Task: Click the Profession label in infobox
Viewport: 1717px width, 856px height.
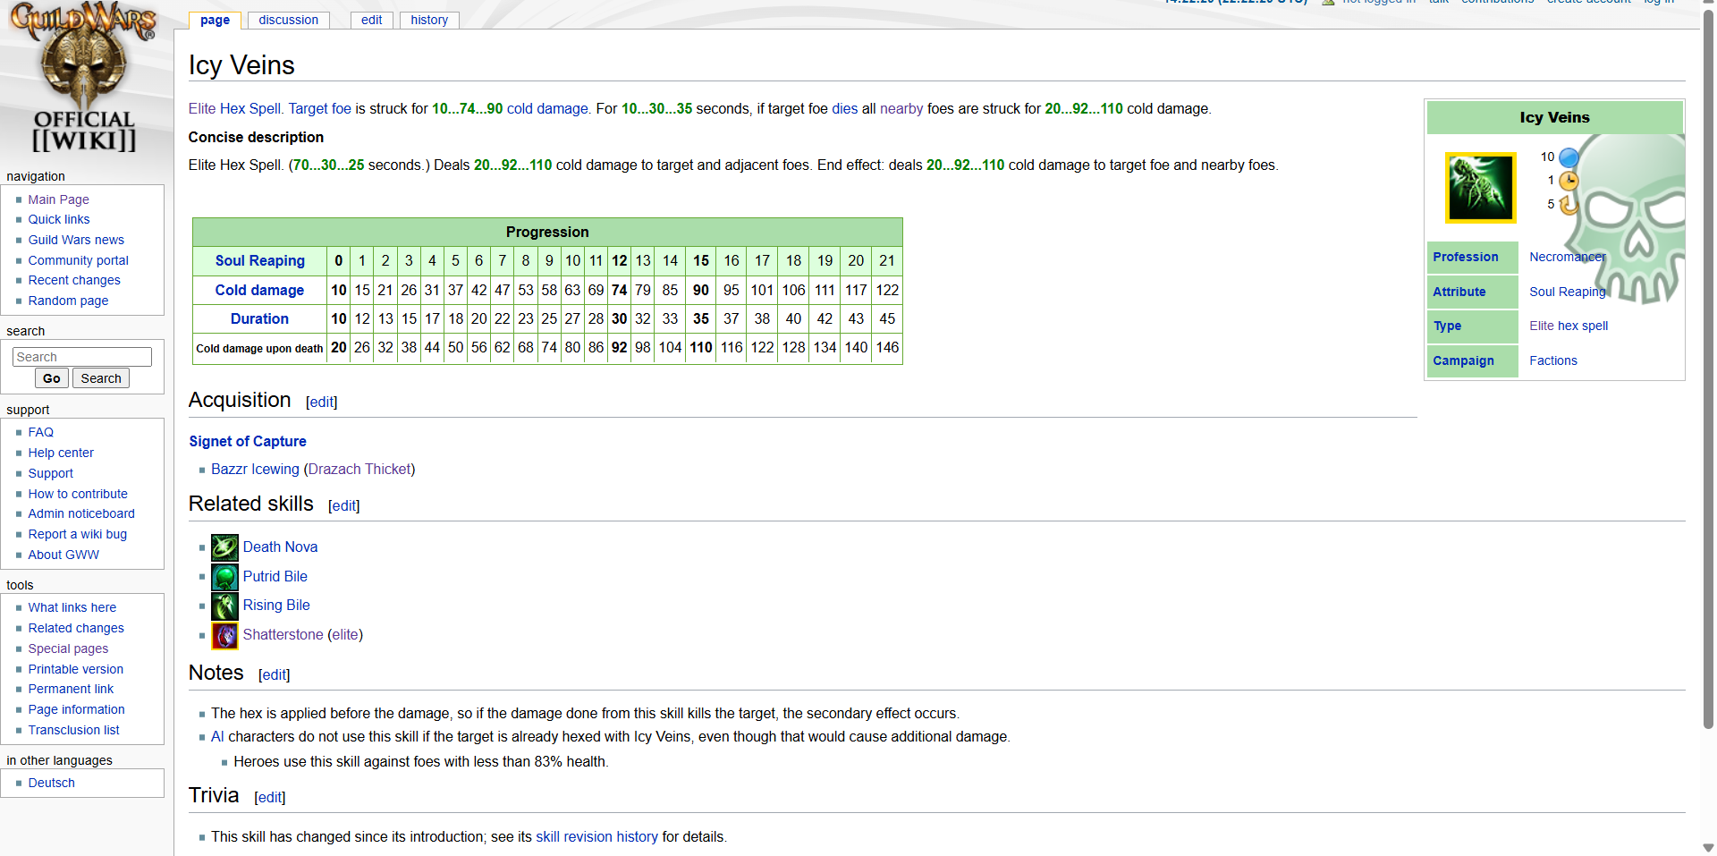Action: 1465,257
